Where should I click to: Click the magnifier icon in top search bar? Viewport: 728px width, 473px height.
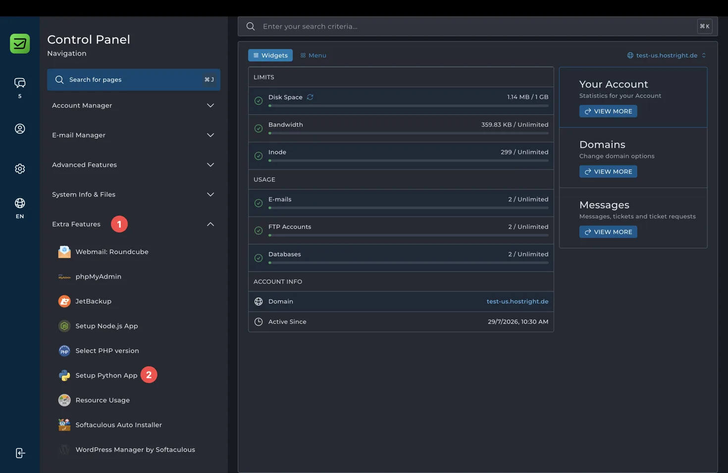[x=251, y=26]
